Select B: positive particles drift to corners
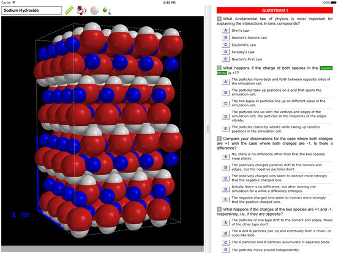 click(x=225, y=167)
